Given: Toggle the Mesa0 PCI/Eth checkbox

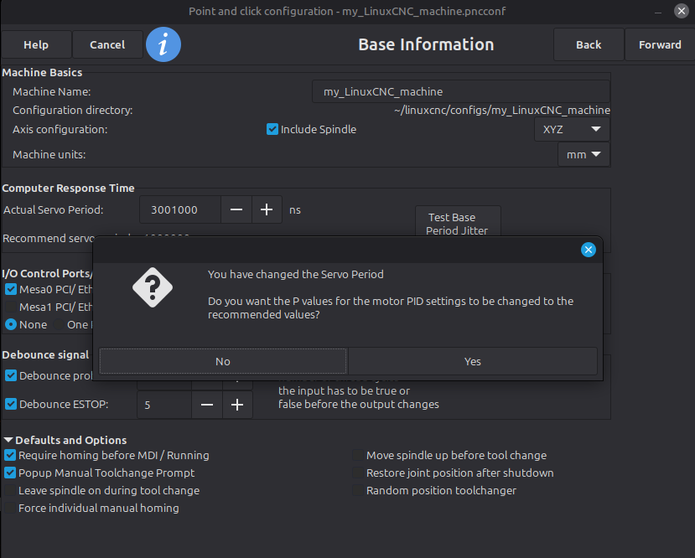Looking at the screenshot, I should (11, 289).
